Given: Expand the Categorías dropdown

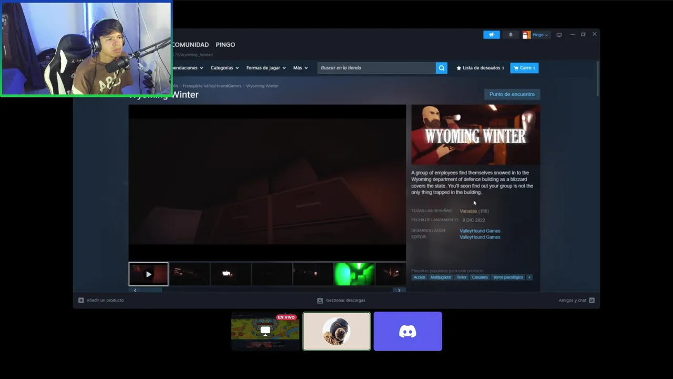Looking at the screenshot, I should (x=225, y=68).
